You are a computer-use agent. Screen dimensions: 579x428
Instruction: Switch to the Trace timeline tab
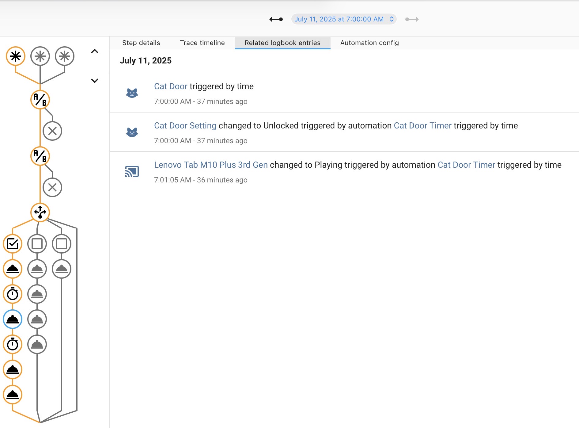point(202,43)
